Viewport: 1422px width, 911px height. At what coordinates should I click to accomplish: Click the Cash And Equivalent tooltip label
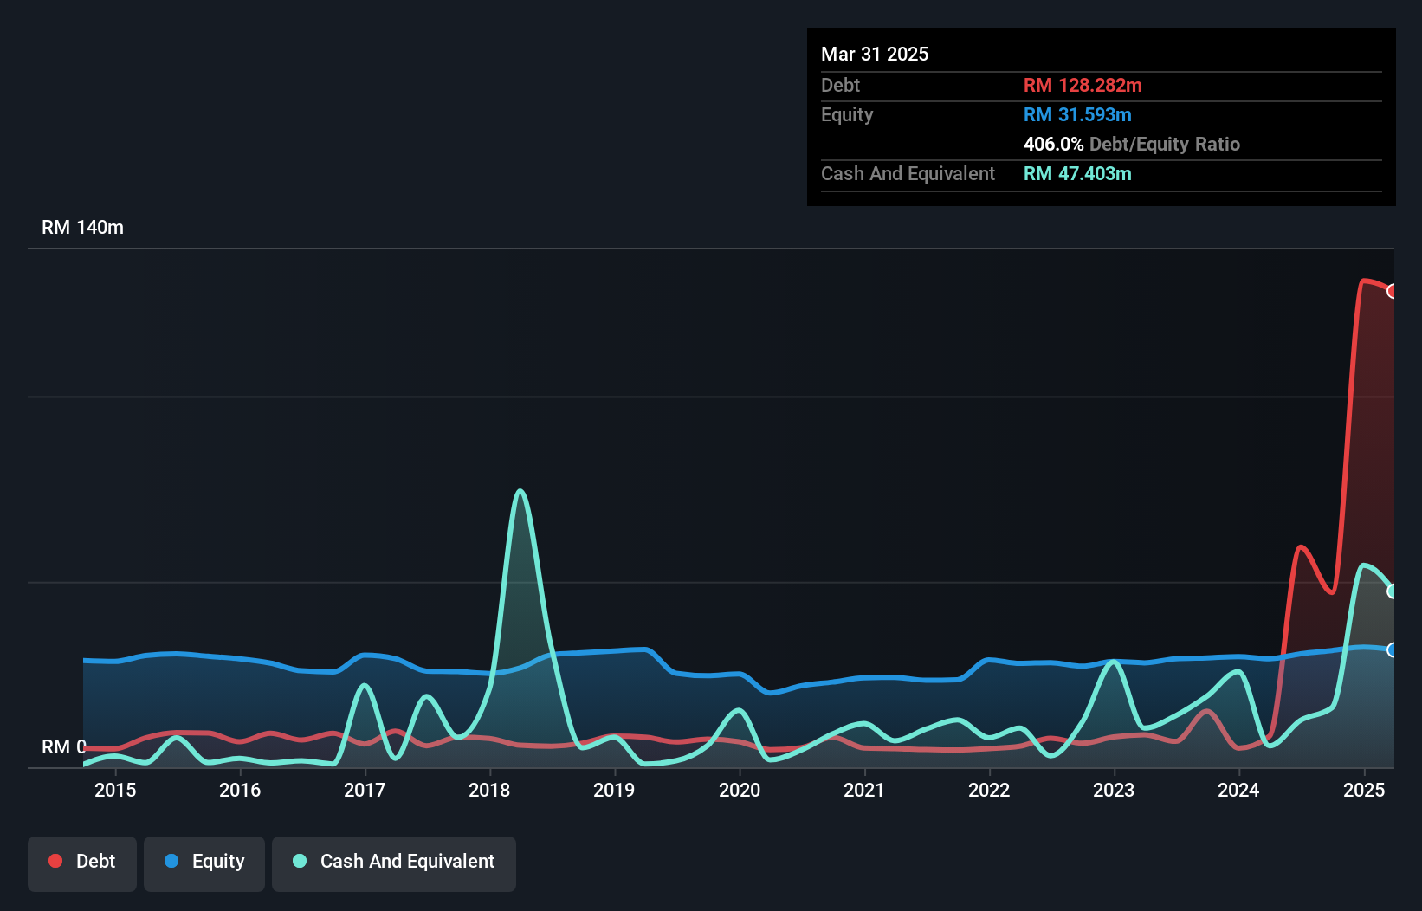(x=908, y=173)
